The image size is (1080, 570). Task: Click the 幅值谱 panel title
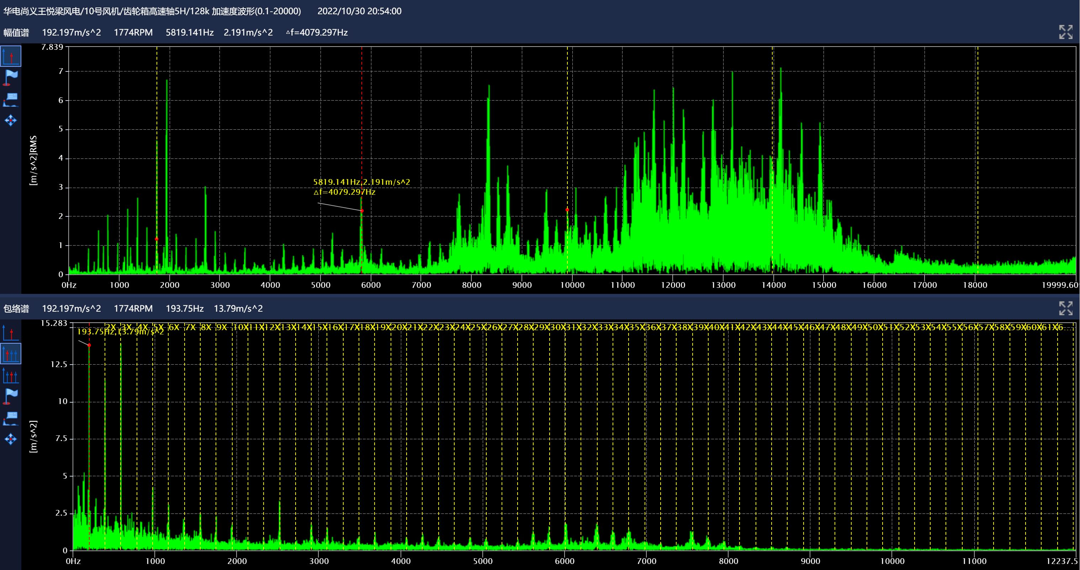pos(16,33)
